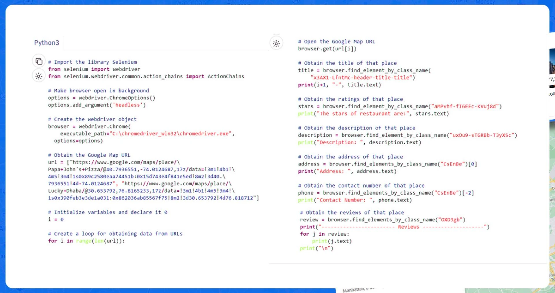The image size is (555, 293).
Task: Click the x3AX1-LfntMc-header-title-title class string
Action: (x=362, y=78)
